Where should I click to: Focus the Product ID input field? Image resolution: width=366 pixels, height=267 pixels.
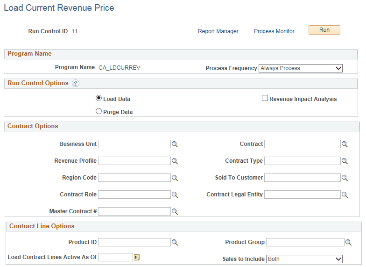point(134,242)
